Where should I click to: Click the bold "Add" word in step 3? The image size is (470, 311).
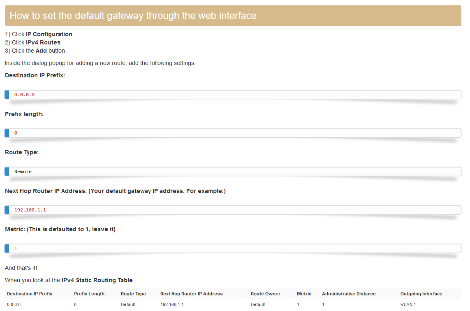(41, 51)
